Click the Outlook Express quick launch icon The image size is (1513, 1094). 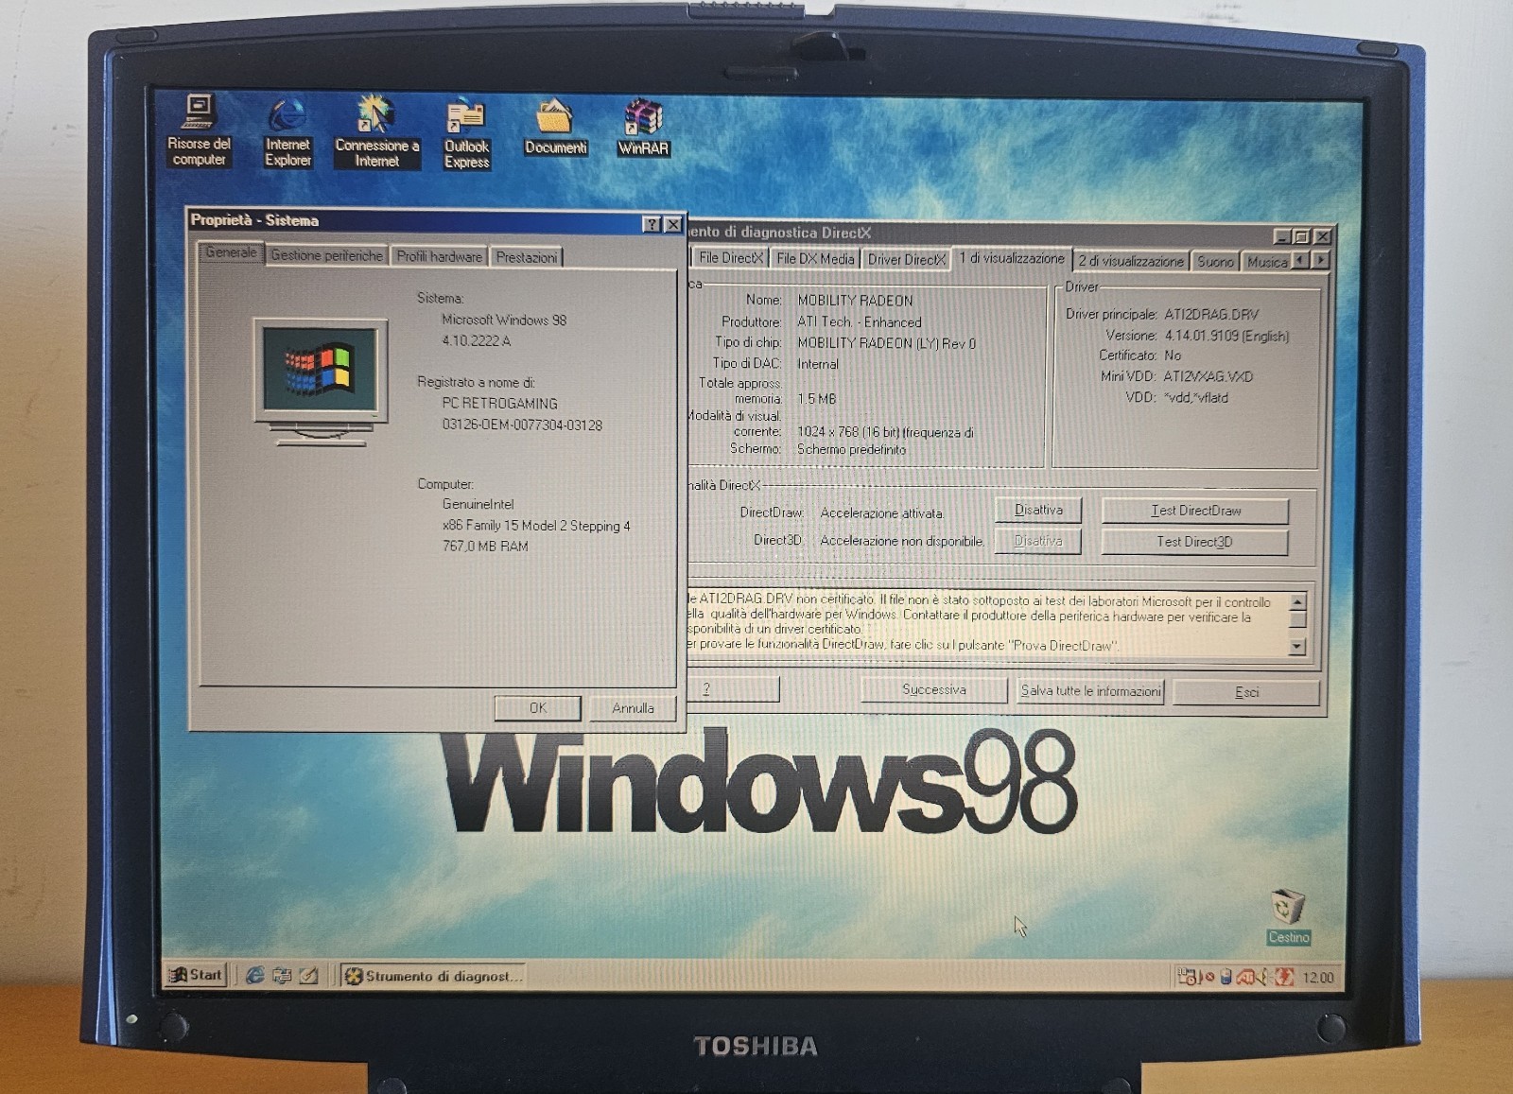point(282,975)
